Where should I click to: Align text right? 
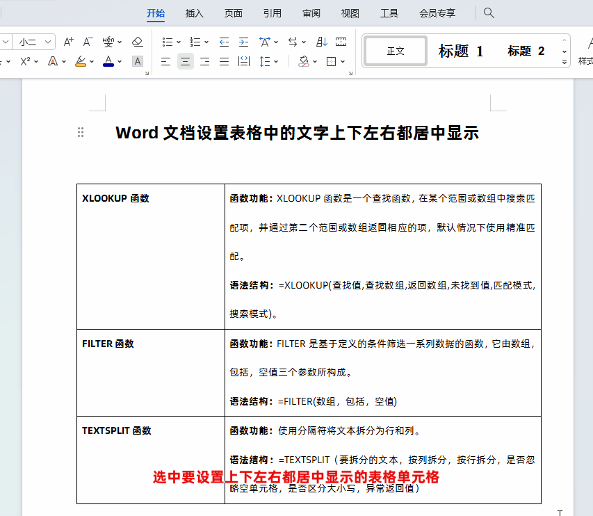click(x=204, y=61)
